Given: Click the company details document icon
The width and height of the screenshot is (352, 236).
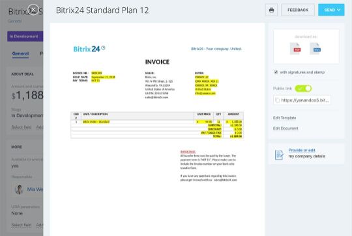Looking at the screenshot, I should pos(279,155).
